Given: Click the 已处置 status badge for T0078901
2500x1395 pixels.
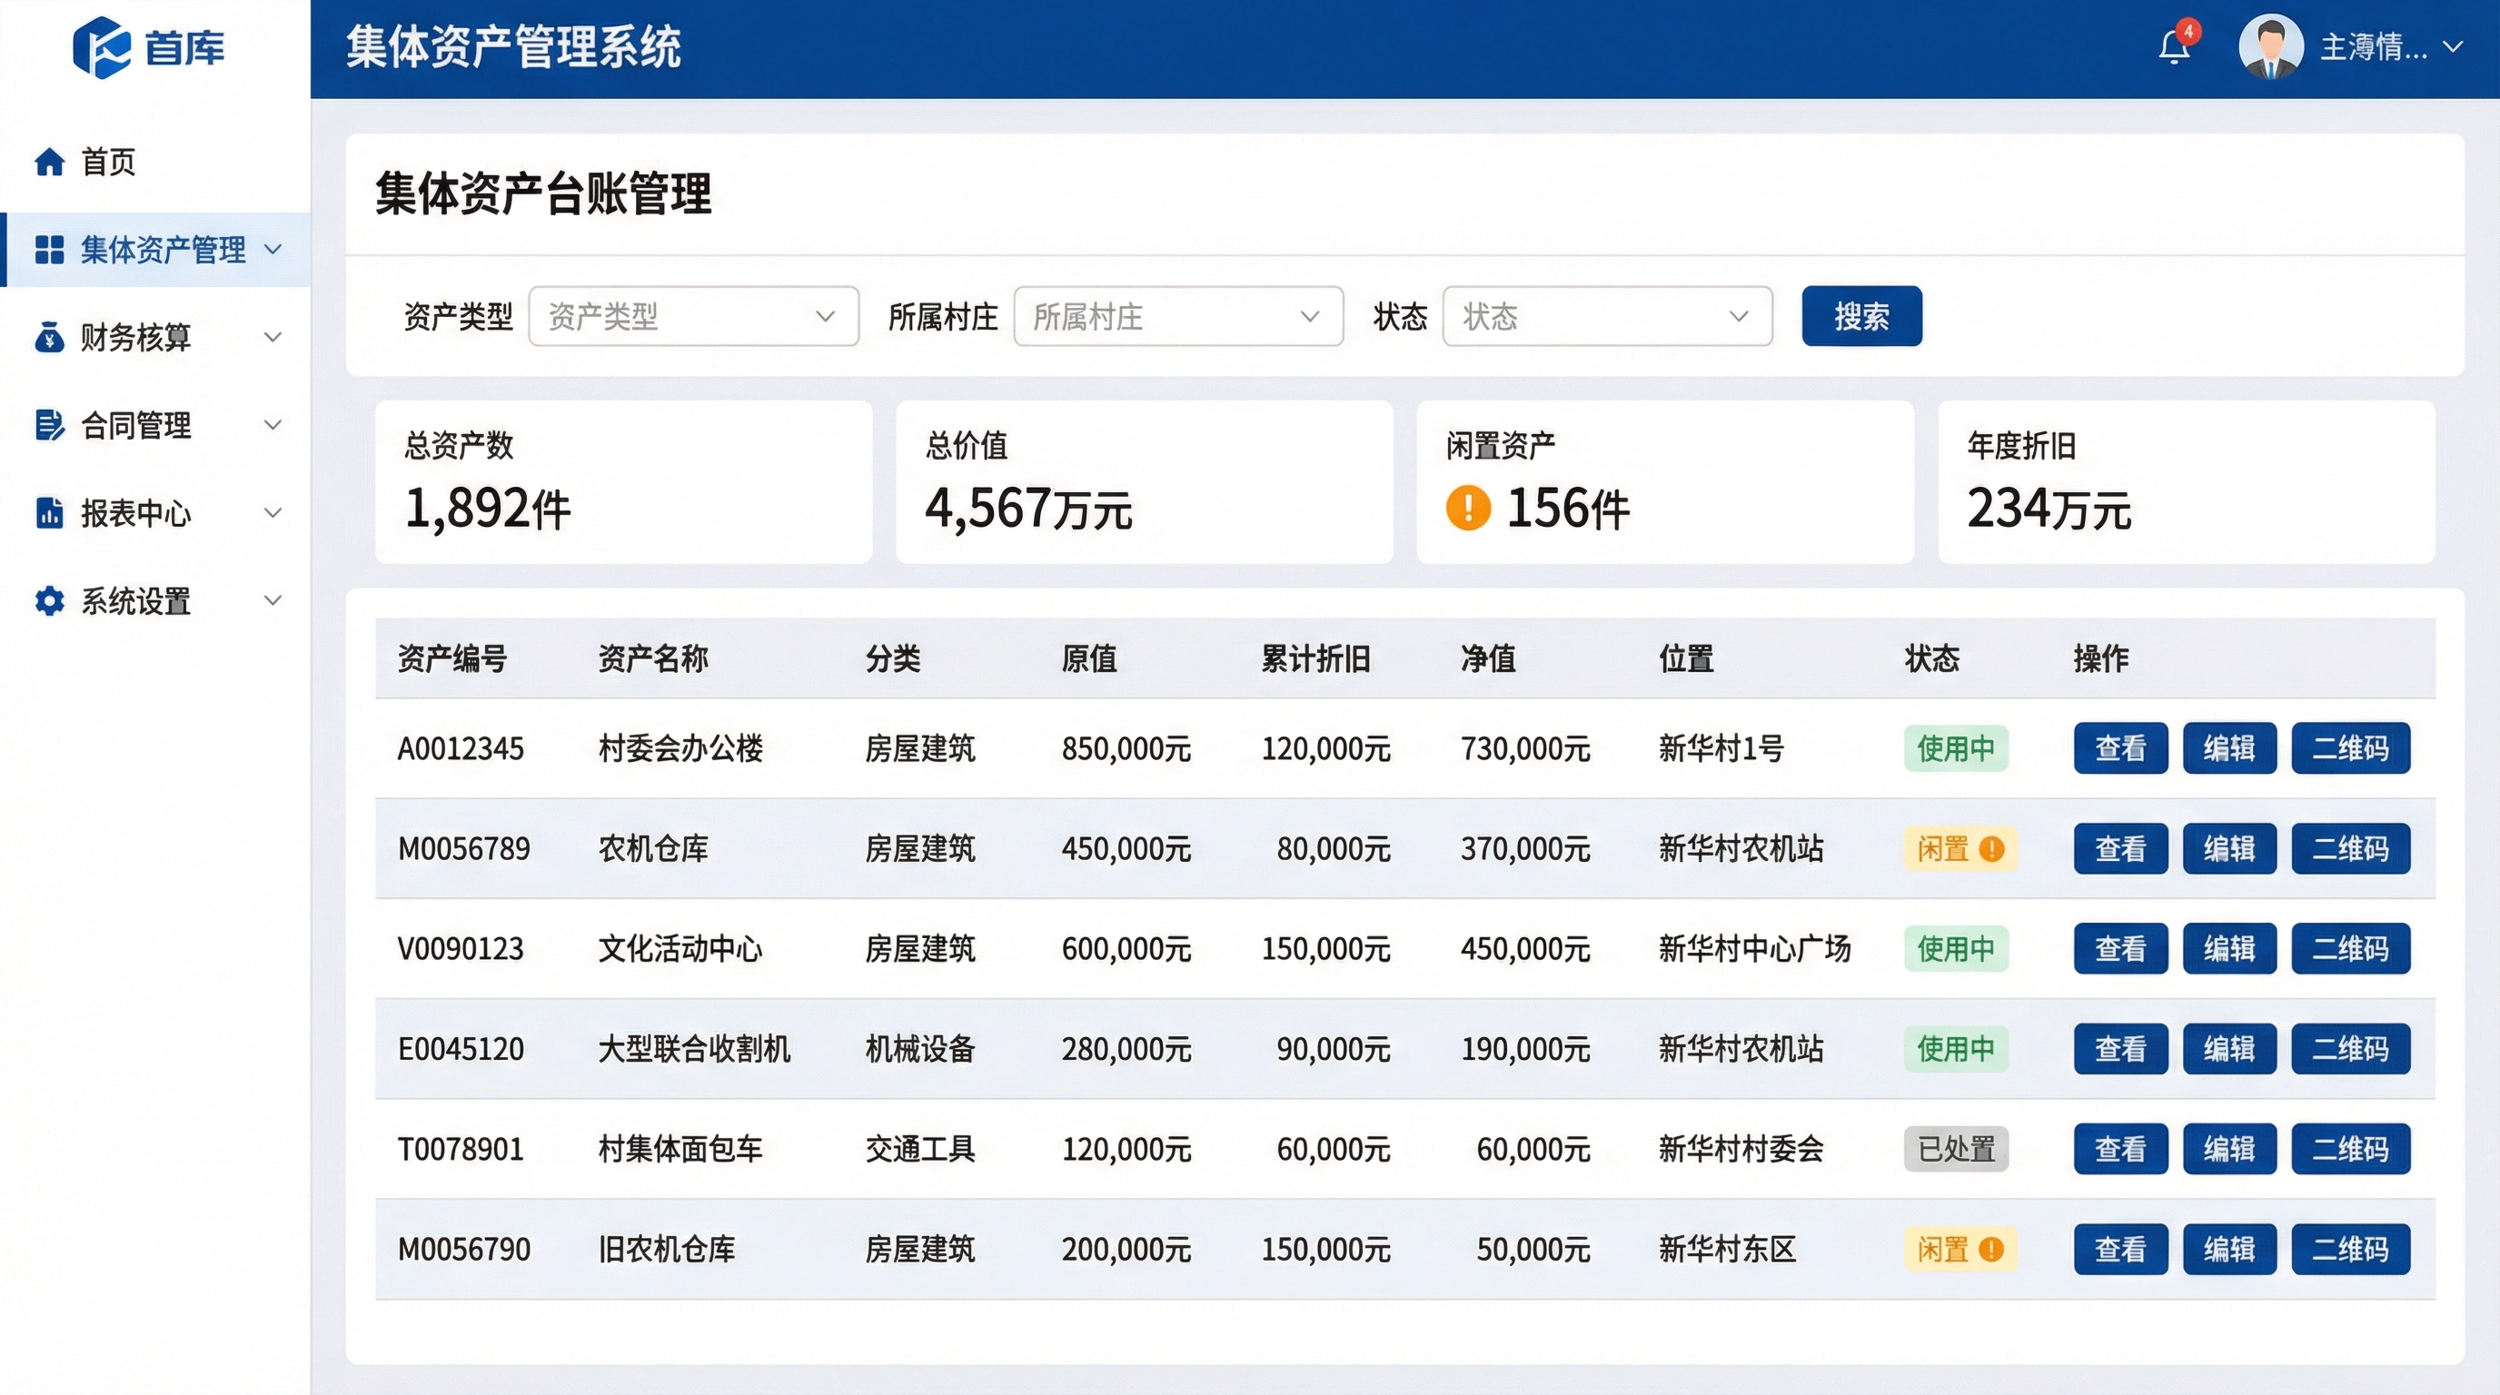Looking at the screenshot, I should tap(1957, 1149).
